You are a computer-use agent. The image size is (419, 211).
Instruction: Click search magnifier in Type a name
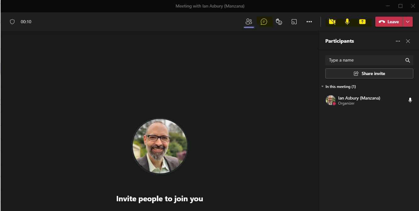coord(407,60)
